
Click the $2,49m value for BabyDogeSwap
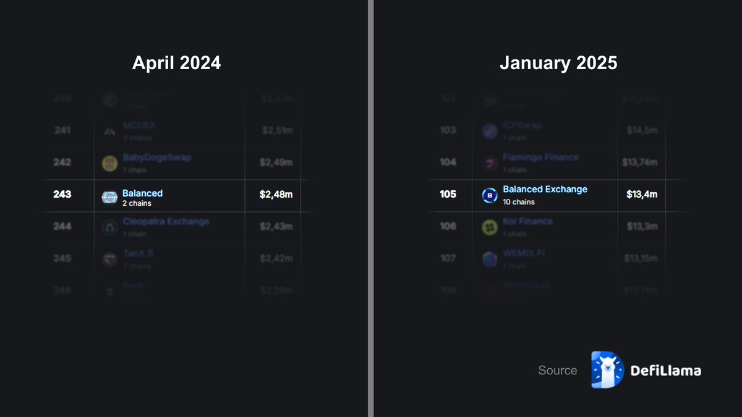pos(276,162)
